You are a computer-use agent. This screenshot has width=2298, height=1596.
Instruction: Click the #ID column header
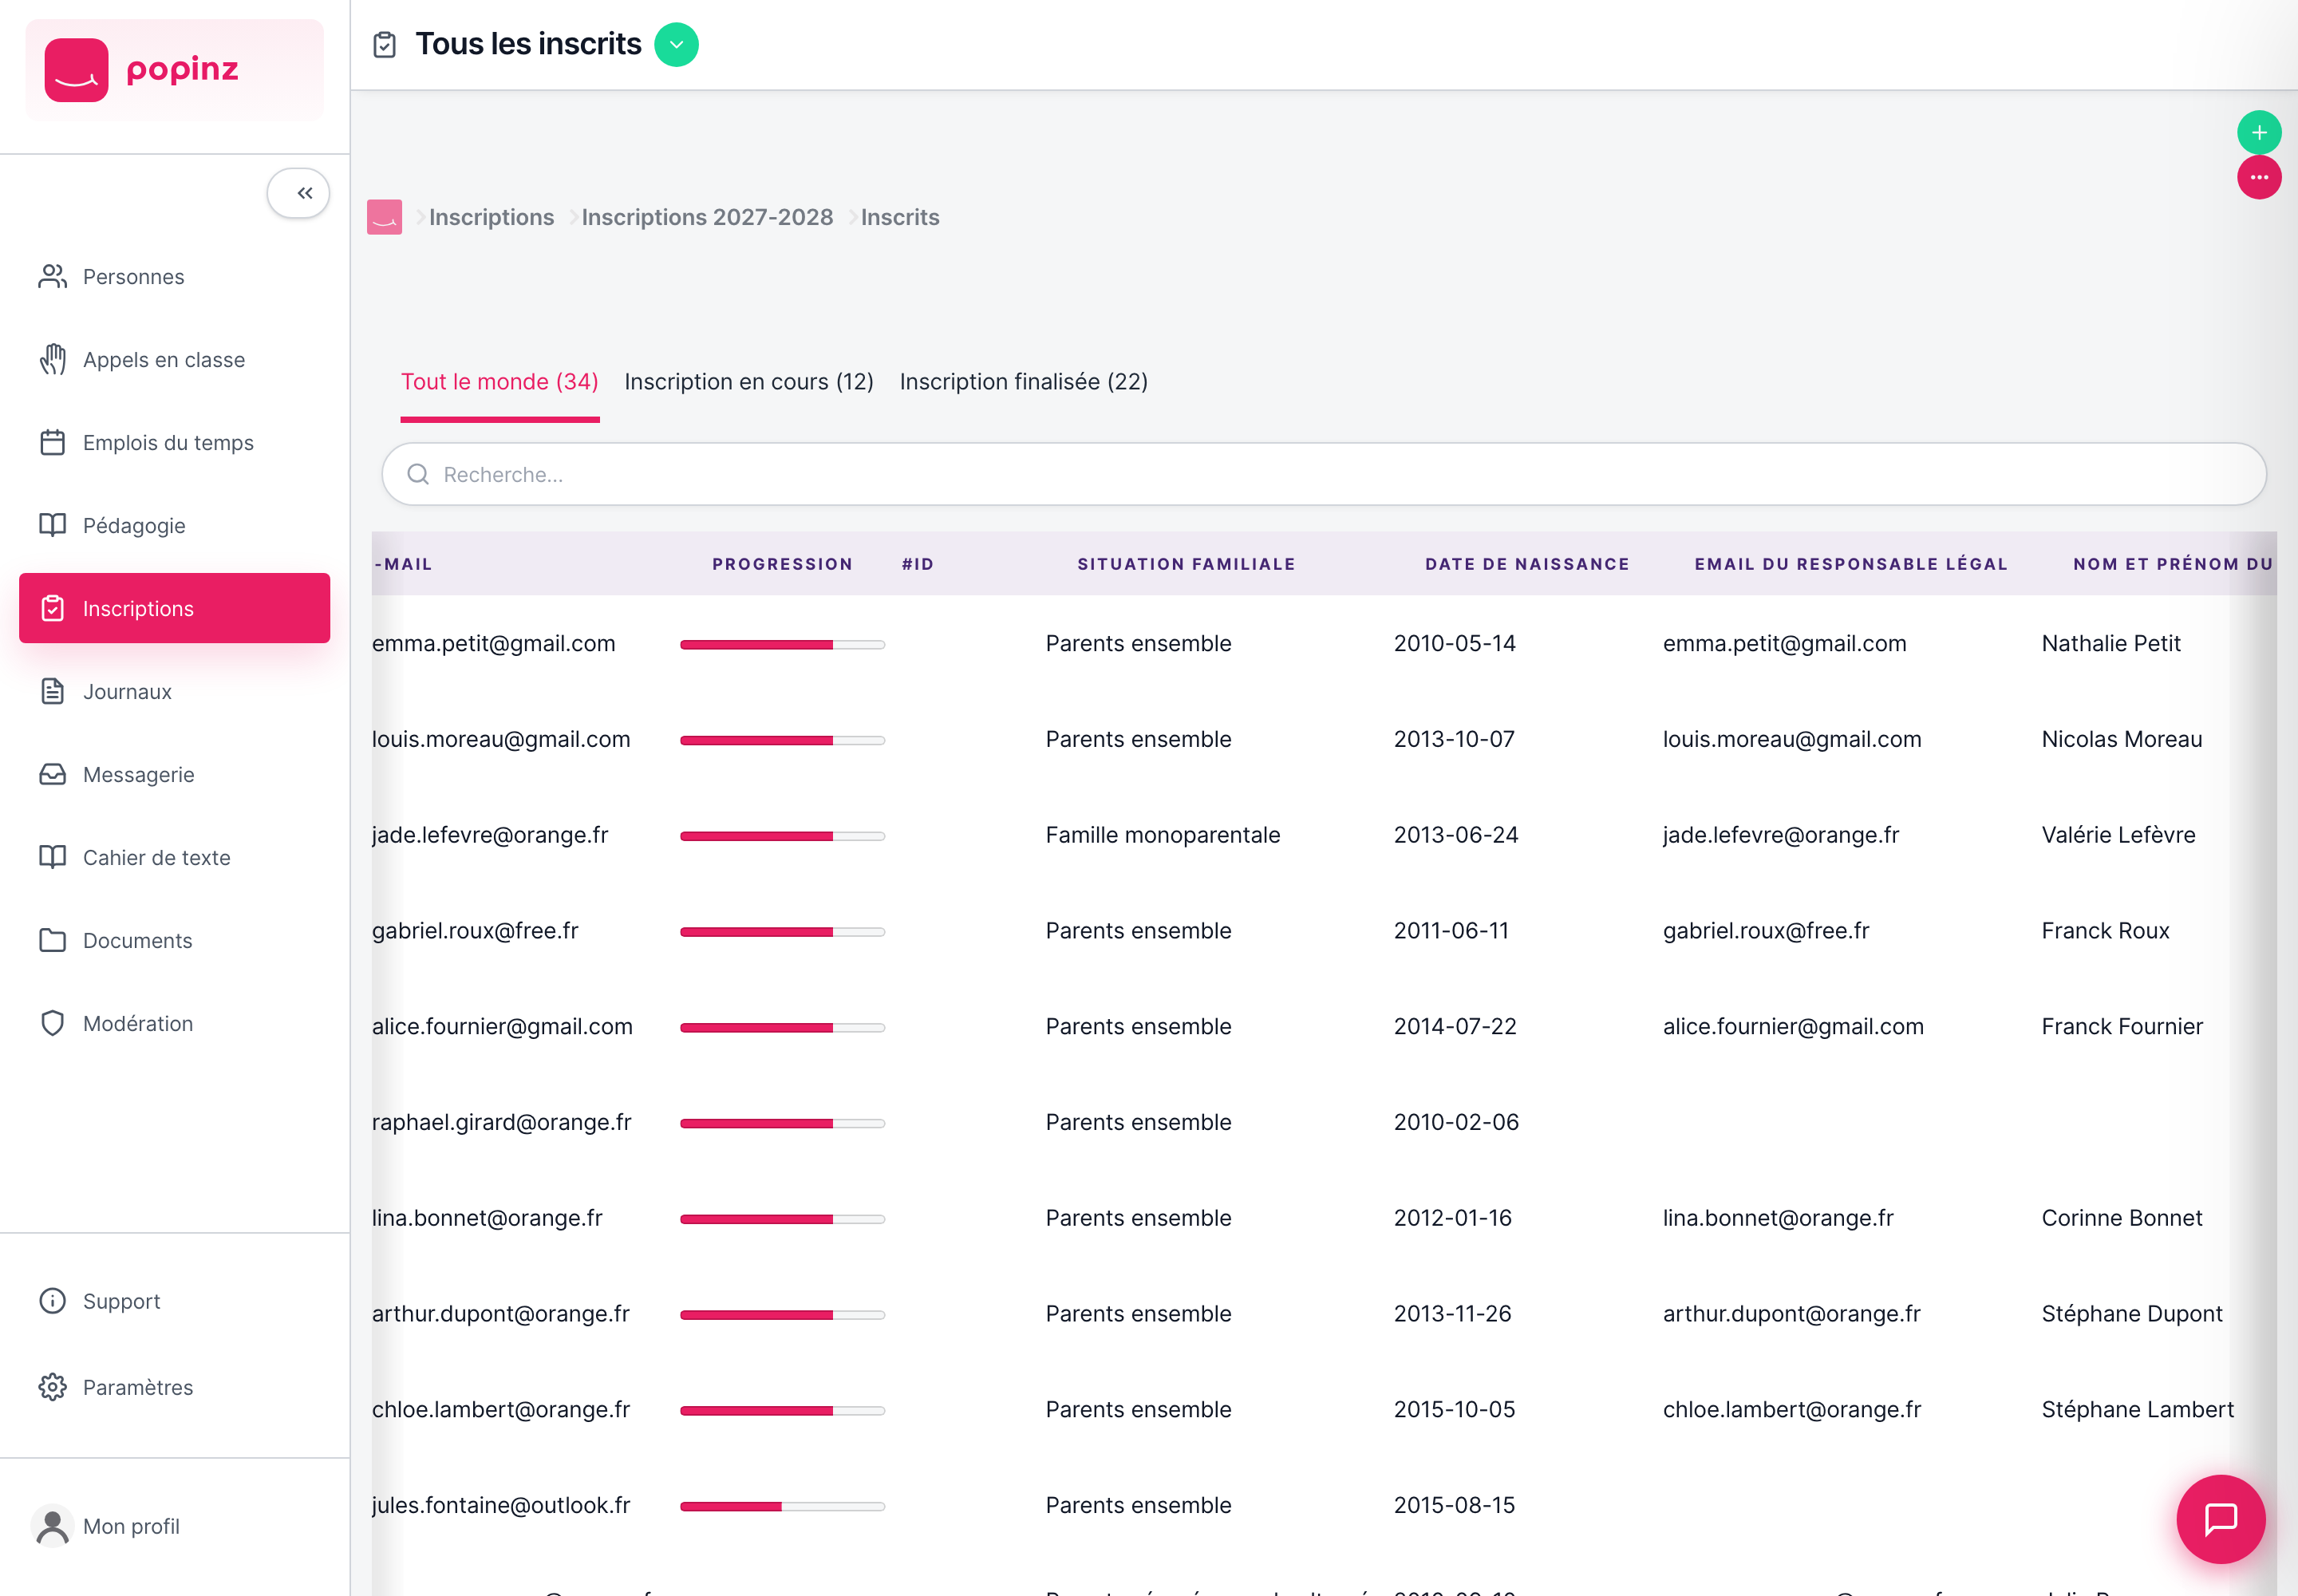918,564
